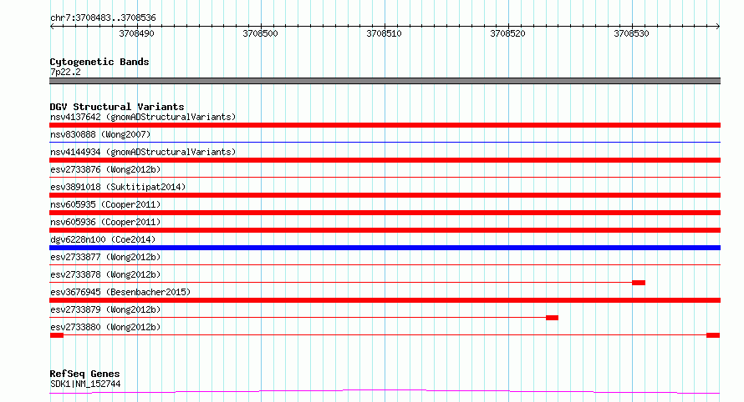
Task: Open the esv2733879 (Wong2012b) label
Action: [105, 309]
